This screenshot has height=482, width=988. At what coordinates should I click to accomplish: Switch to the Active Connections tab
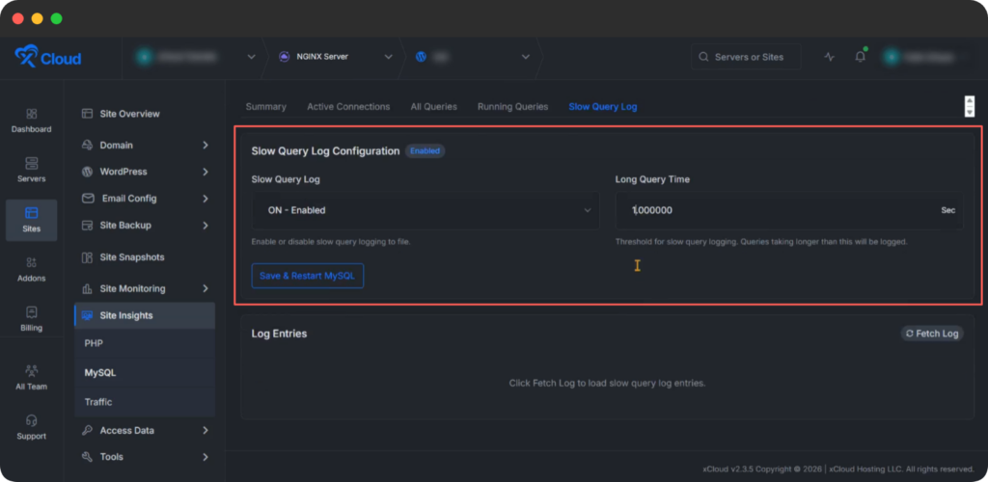348,107
